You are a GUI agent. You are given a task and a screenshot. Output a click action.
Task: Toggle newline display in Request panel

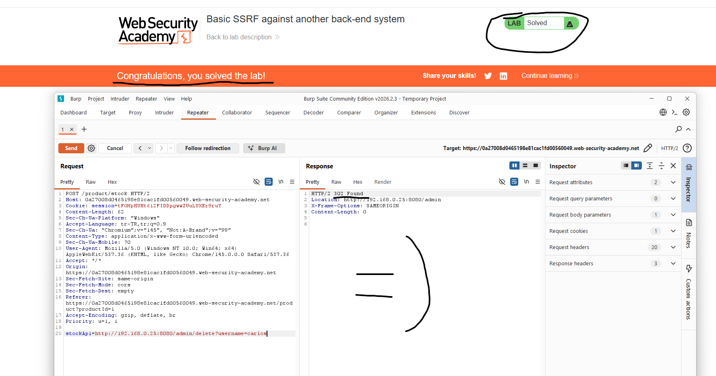[281, 182]
